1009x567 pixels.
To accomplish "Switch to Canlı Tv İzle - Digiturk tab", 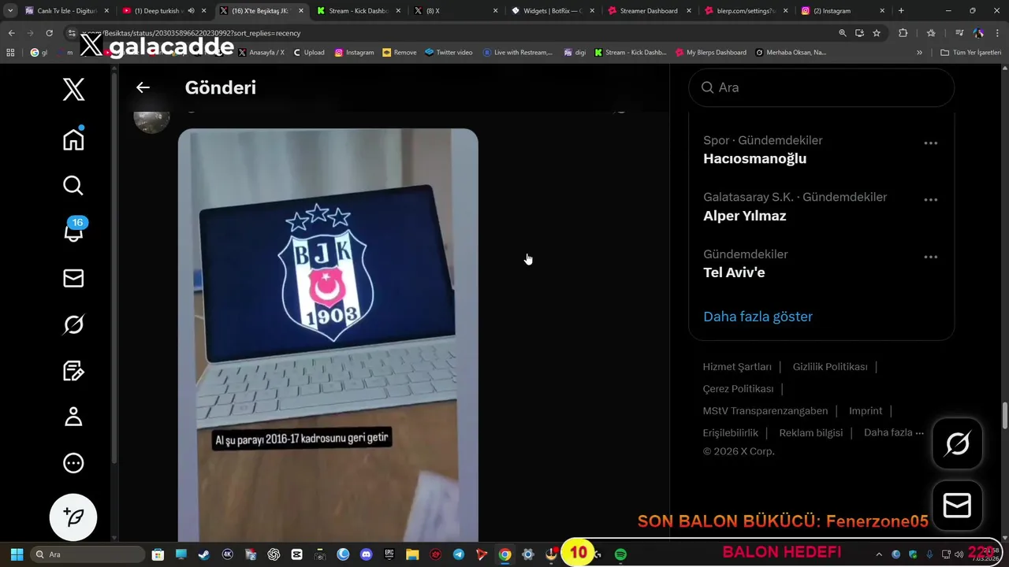I will 66,11.
